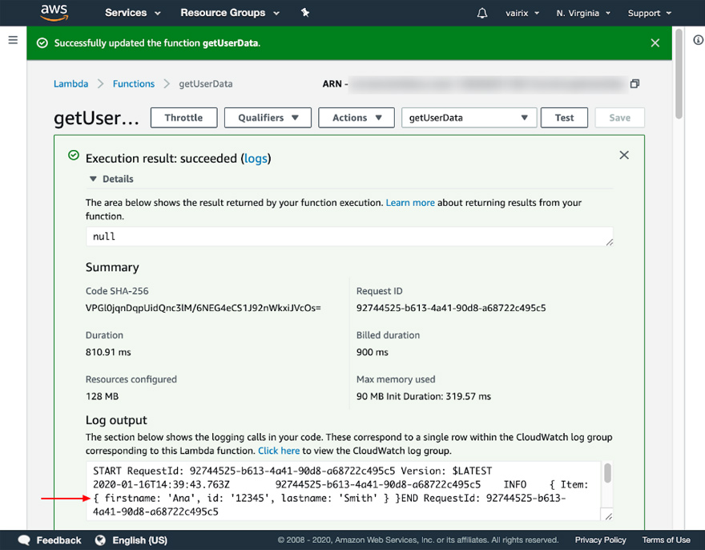Viewport: 705px width, 550px height.
Task: Click the Test button
Action: point(564,117)
